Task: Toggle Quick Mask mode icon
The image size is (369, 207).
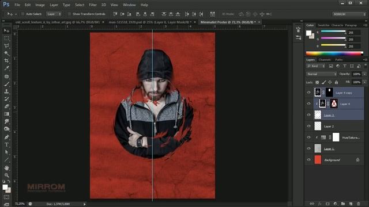Action: [6, 197]
